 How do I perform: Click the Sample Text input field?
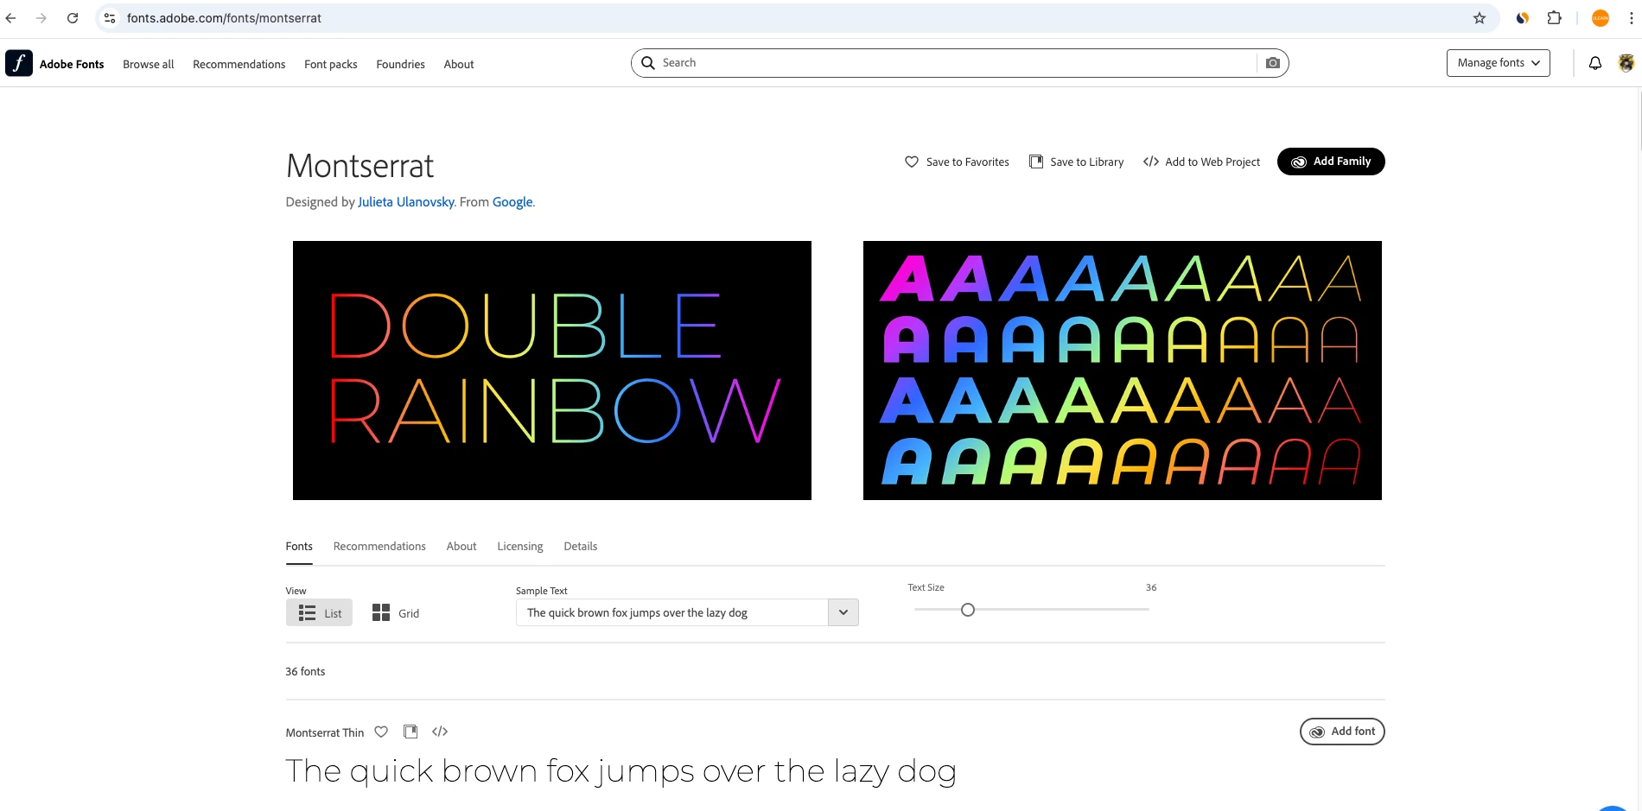[672, 612]
